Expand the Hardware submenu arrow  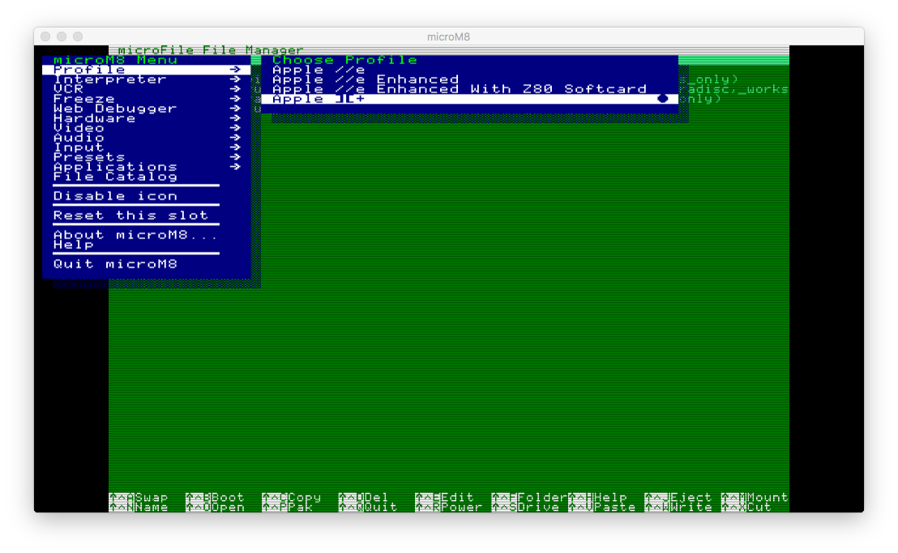235,118
